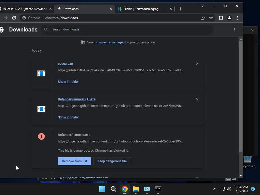
Task: Click the Recycle Bin desktop icon
Action: click(x=249, y=162)
